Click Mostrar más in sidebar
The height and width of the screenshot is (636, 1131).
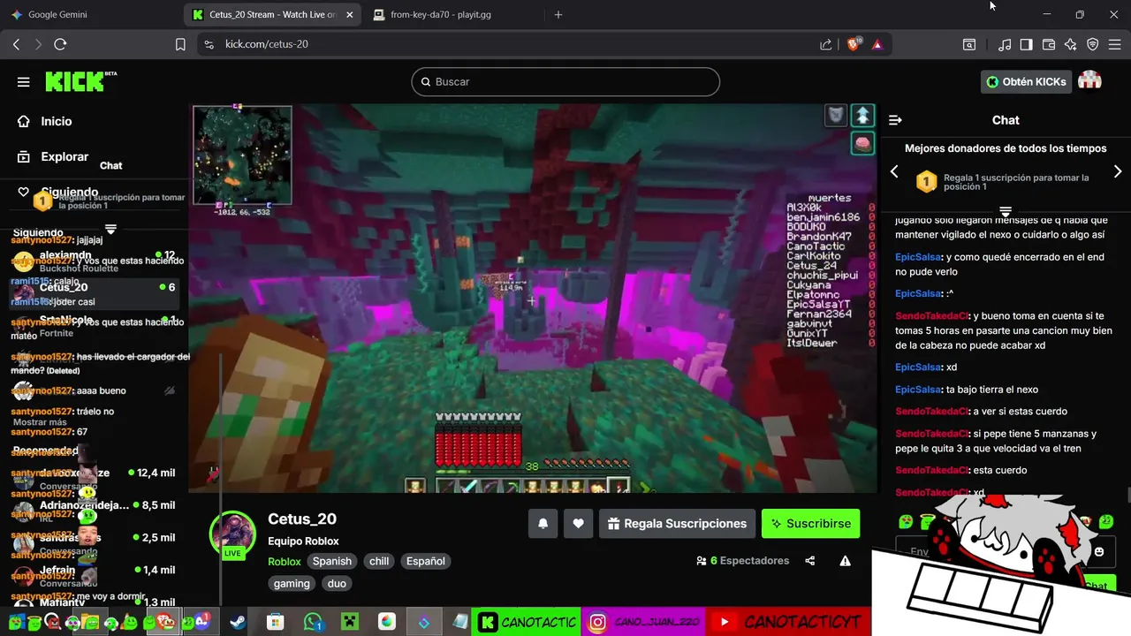tap(40, 422)
